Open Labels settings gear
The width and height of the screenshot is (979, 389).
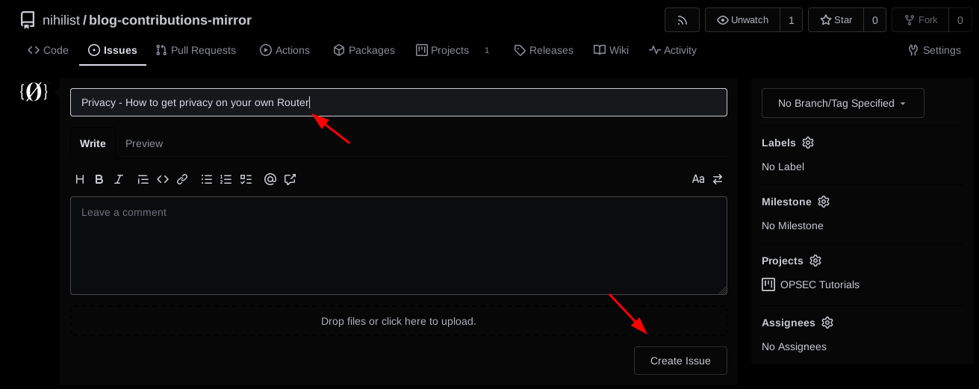pos(808,143)
